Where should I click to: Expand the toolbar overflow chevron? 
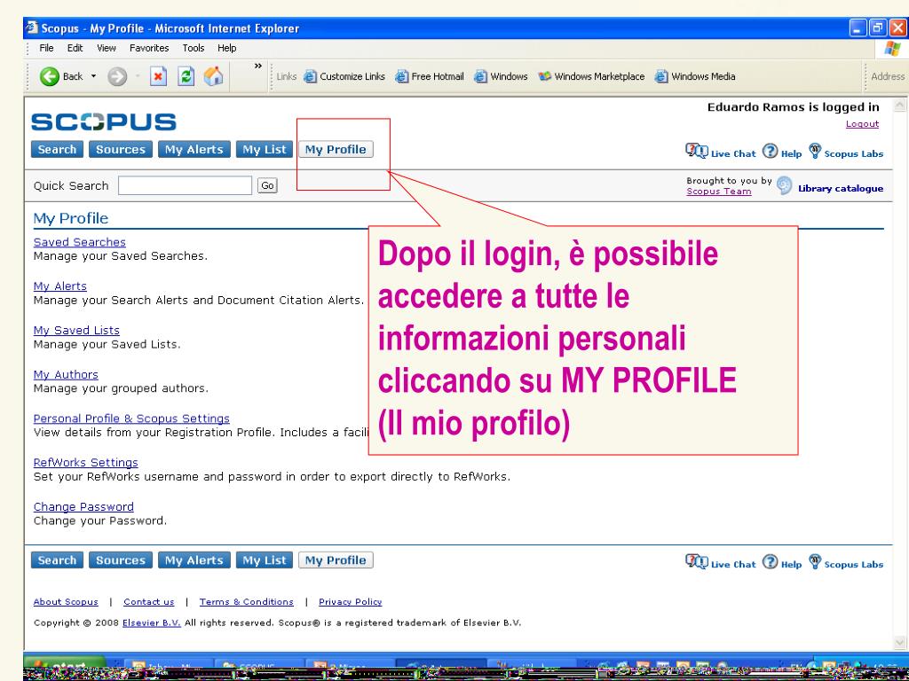(x=257, y=67)
